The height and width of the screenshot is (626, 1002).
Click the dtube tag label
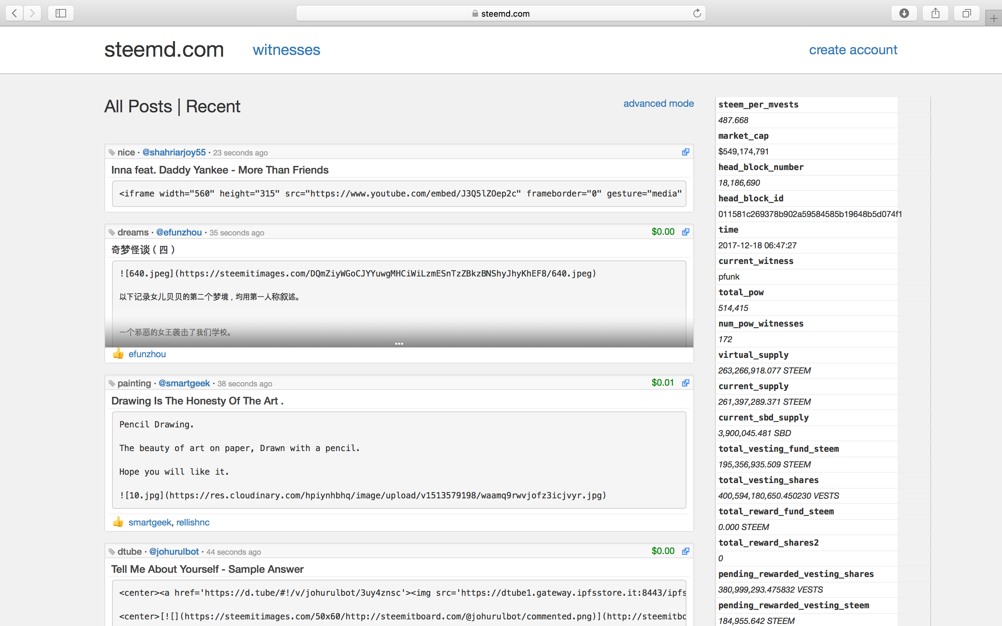(129, 552)
